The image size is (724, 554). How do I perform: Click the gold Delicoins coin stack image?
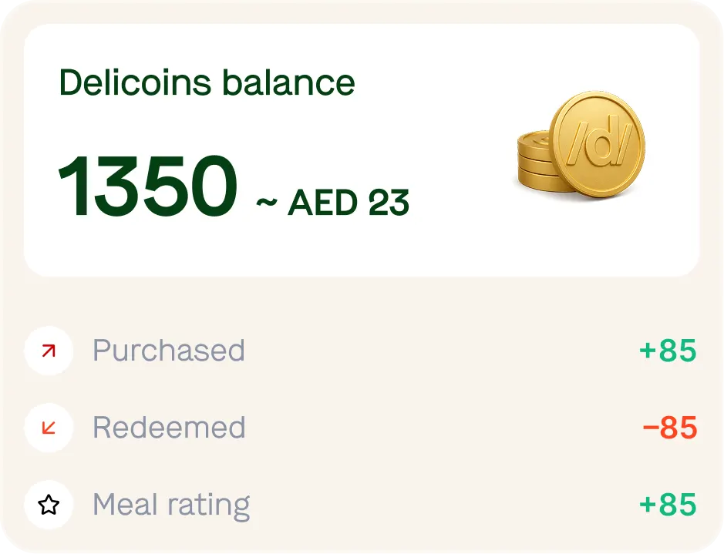pyautogui.click(x=582, y=146)
